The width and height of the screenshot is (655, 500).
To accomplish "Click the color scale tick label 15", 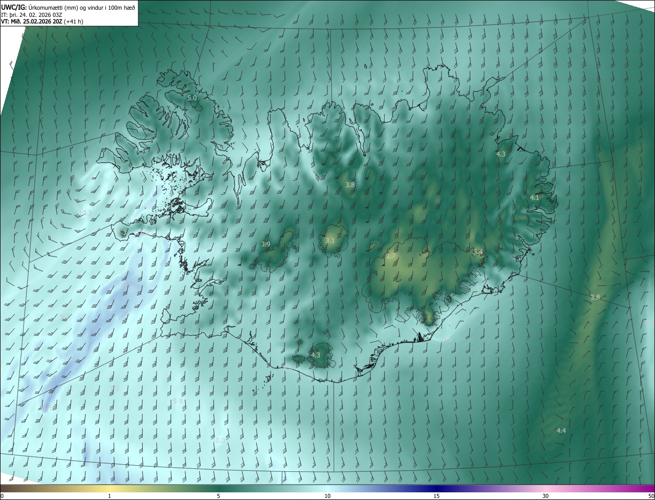I will 436,496.
